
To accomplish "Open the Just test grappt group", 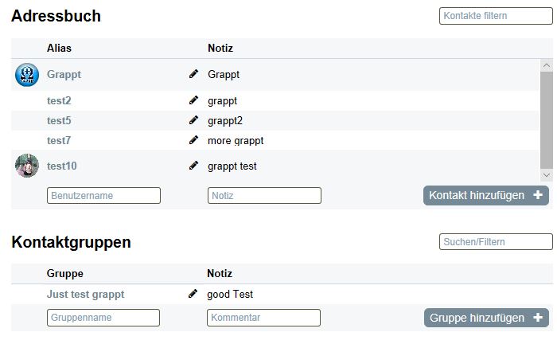I will (x=85, y=295).
